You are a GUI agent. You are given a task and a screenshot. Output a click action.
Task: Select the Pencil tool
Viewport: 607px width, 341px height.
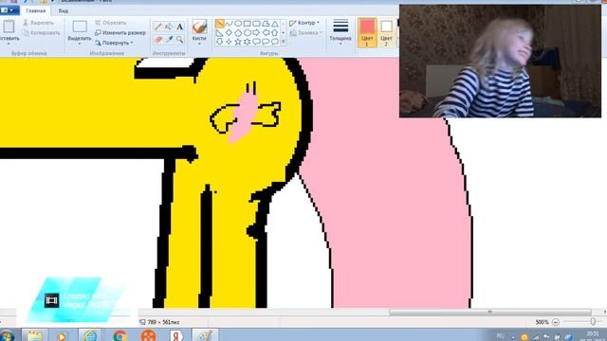[x=158, y=27]
